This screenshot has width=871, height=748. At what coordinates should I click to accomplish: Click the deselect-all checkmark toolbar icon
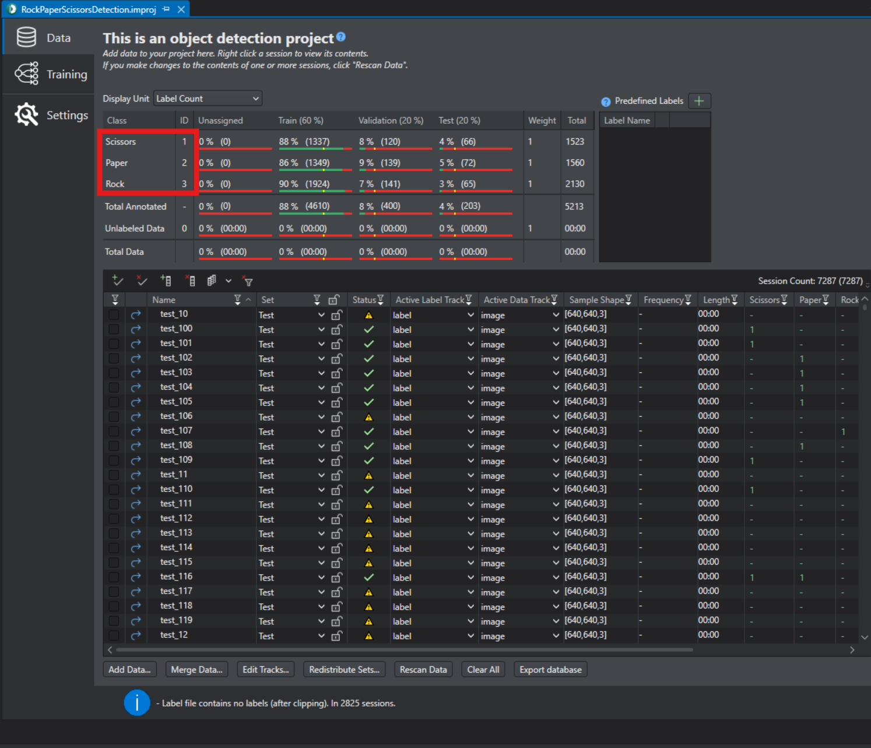[142, 281]
